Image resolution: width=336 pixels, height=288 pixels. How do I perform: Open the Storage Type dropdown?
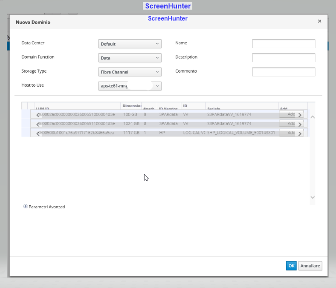(x=130, y=72)
